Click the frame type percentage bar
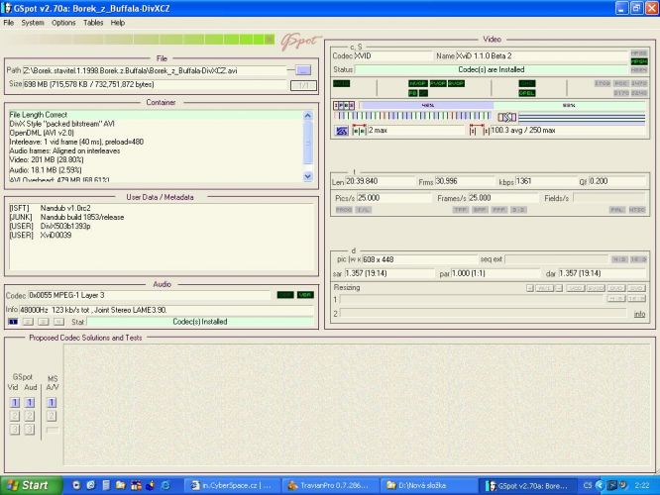This screenshot has height=495, width=660. tap(502, 105)
